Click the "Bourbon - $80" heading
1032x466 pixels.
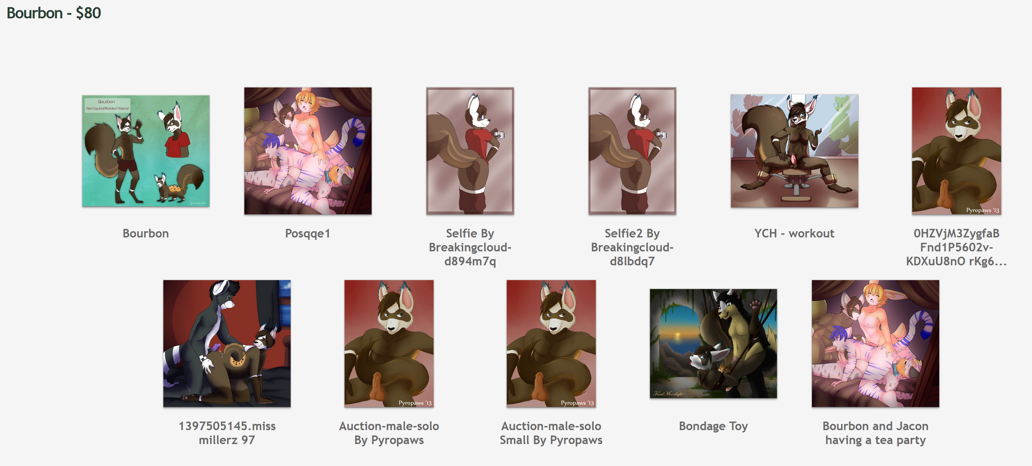(x=54, y=13)
